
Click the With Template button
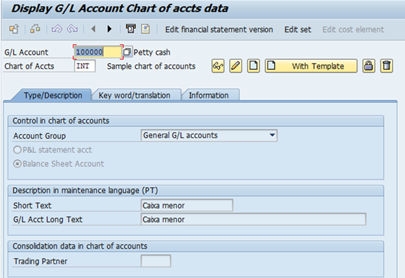pyautogui.click(x=311, y=66)
